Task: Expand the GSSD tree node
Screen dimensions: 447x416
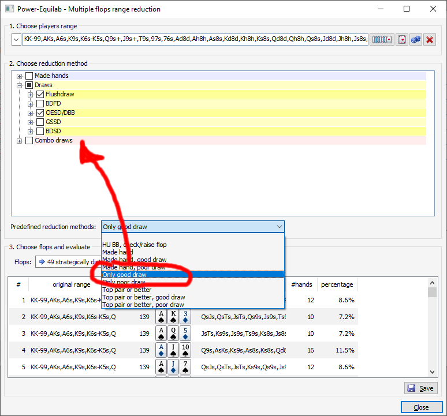Action: [x=30, y=122]
